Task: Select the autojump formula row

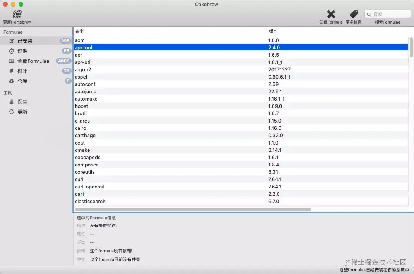Action: [241, 92]
